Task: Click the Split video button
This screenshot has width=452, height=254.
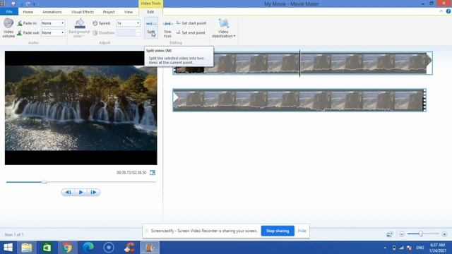Action: click(x=151, y=28)
